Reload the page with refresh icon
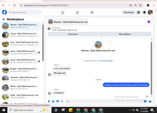Screen dimensions: 157x113 click(x=14, y=5)
